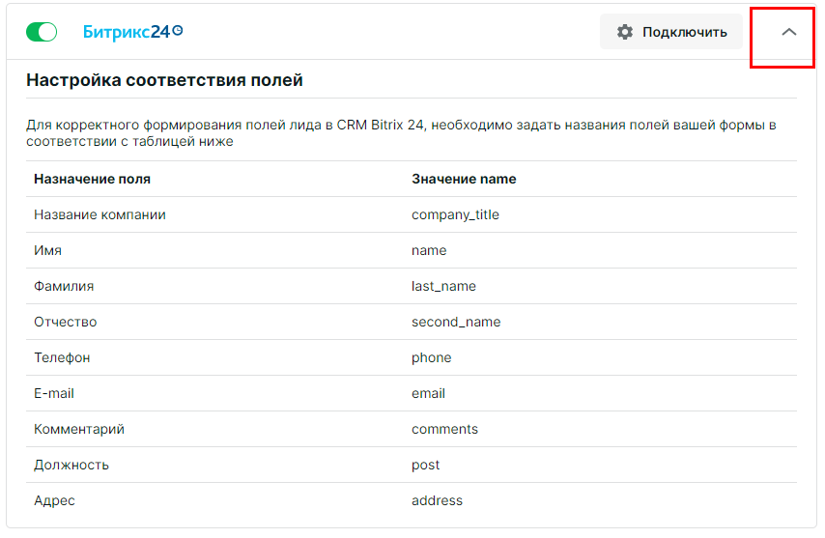The height and width of the screenshot is (538, 825).
Task: Click the second_name value
Action: (456, 322)
